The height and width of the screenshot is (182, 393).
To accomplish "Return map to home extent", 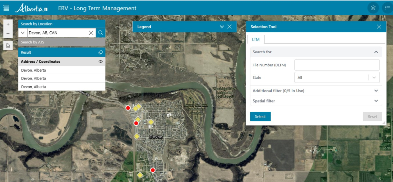I will [8, 45].
